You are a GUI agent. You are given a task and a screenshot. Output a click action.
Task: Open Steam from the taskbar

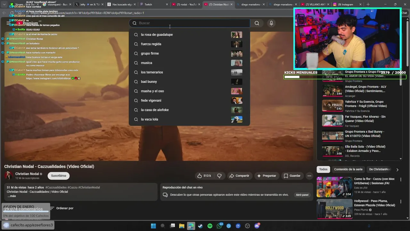tap(200, 226)
